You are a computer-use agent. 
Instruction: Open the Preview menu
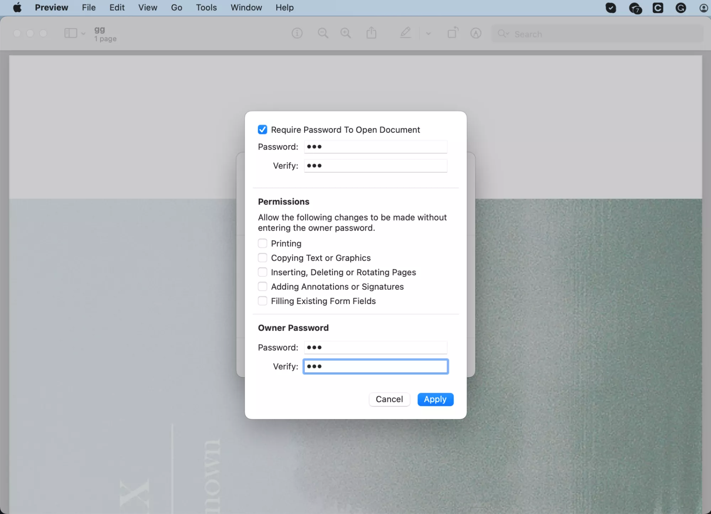51,7
